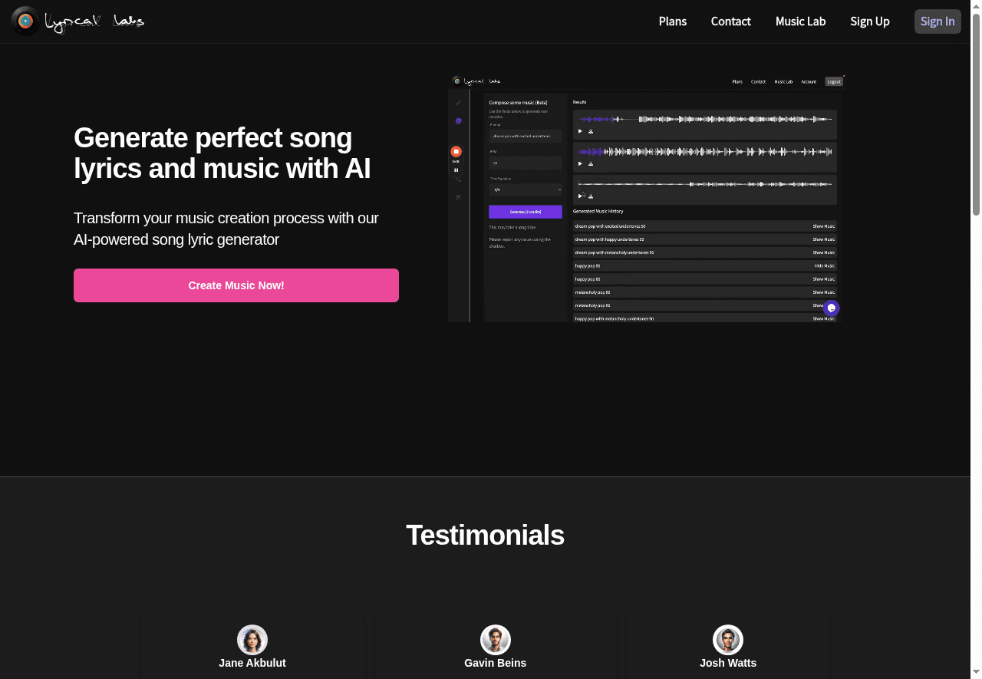This screenshot has width=982, height=679.
Task: Pause playback using the sidebar pause icon
Action: point(456,170)
